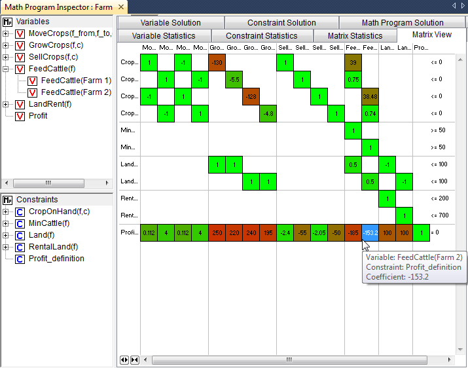This screenshot has height=368, width=468.
Task: Click the RentalLand constraint C icon
Action: (x=20, y=248)
